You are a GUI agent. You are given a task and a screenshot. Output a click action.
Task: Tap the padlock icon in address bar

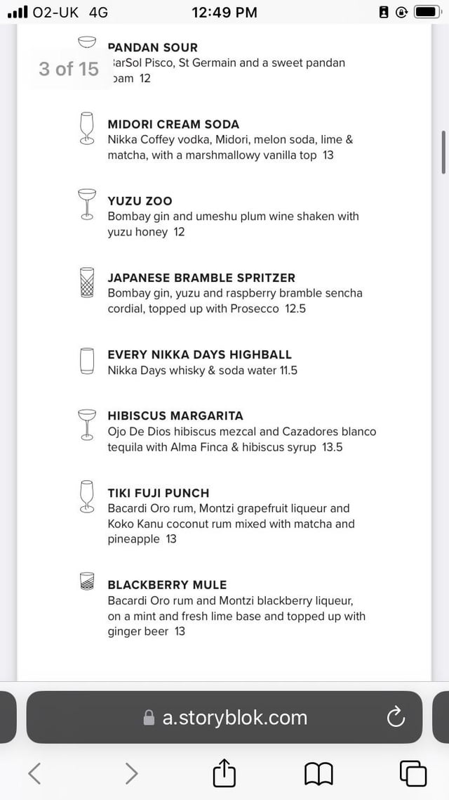148,718
